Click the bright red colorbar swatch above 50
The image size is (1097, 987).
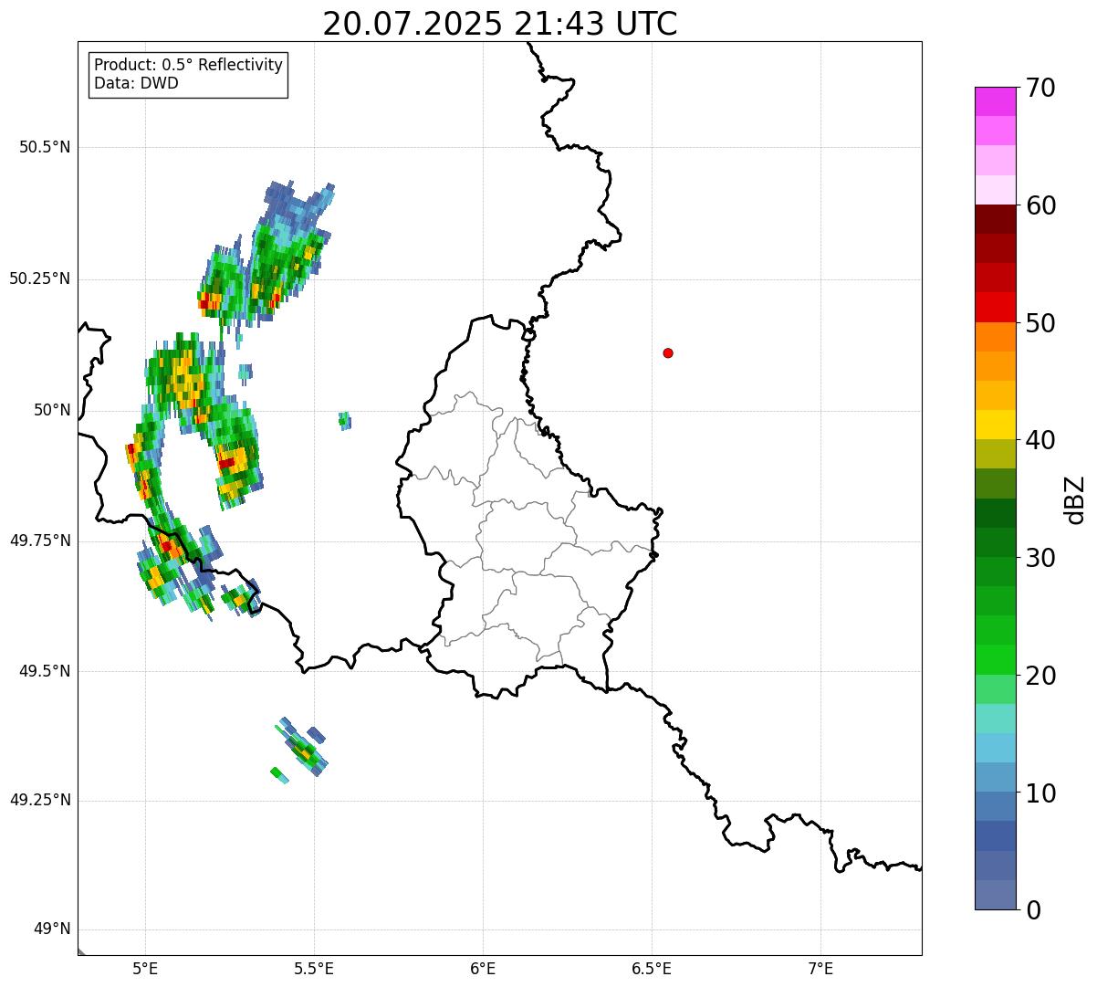(x=995, y=308)
